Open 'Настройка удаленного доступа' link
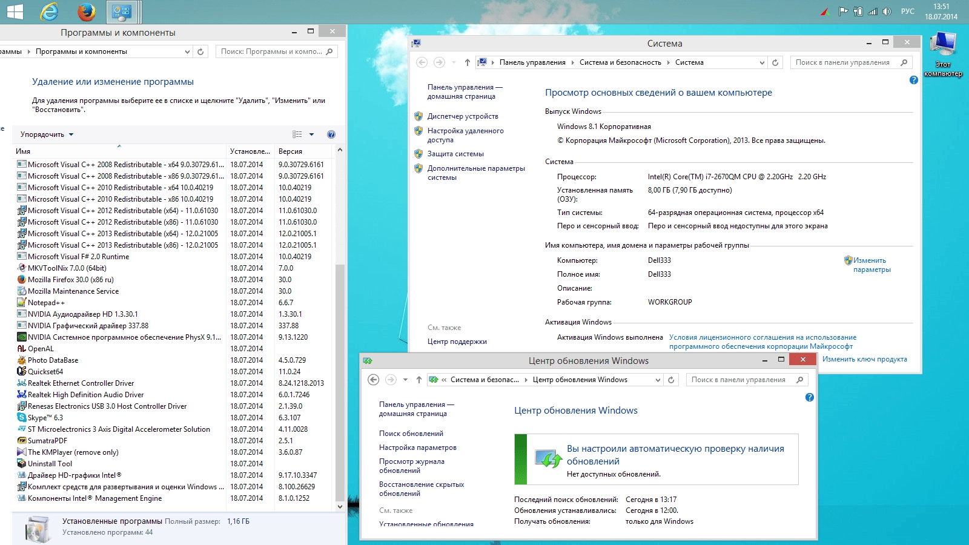This screenshot has width=969, height=545. (x=465, y=135)
